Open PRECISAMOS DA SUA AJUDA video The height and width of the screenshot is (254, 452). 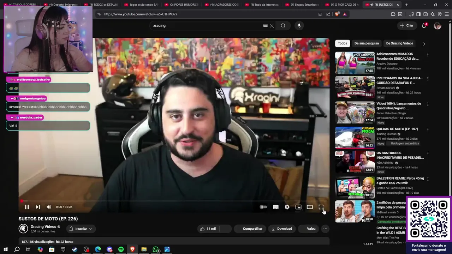pos(355,87)
